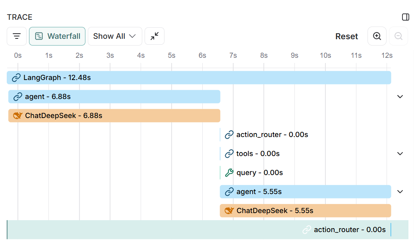Select the agent 5.55s span bar

(x=306, y=192)
